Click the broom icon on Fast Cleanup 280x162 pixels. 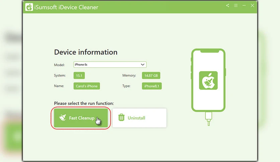pos(63,117)
